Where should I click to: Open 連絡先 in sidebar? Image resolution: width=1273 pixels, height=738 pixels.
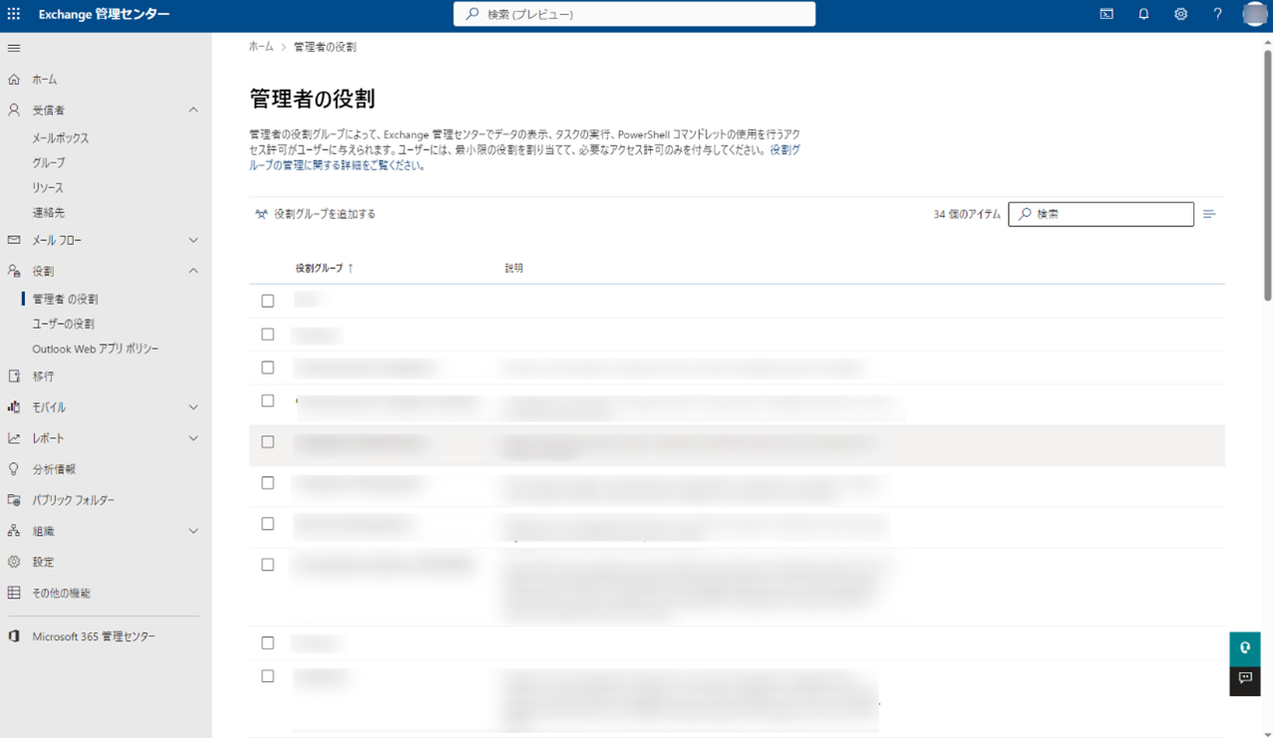(x=49, y=212)
